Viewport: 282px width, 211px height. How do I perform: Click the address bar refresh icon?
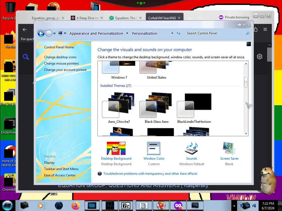[178, 33]
